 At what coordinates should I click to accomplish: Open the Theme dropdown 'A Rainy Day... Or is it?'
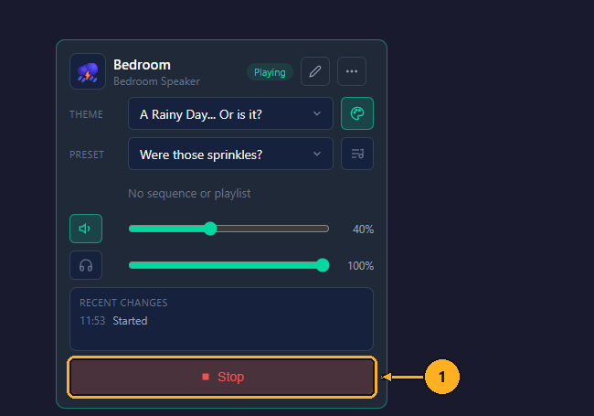230,113
